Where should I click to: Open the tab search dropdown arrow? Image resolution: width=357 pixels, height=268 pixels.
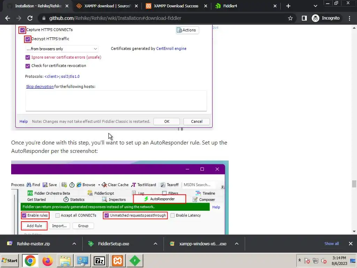[315, 6]
